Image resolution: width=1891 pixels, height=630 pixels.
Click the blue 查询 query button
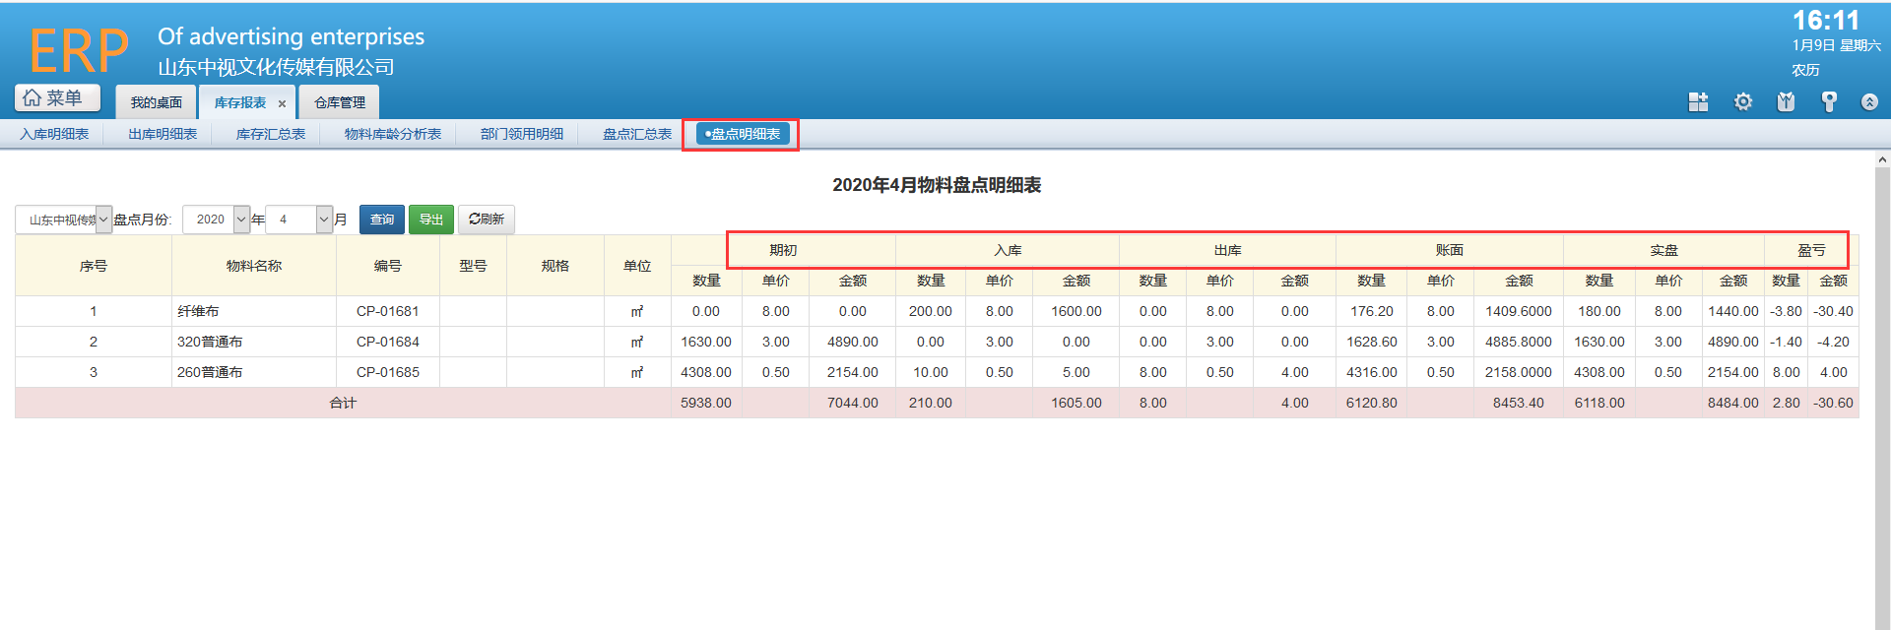click(382, 220)
